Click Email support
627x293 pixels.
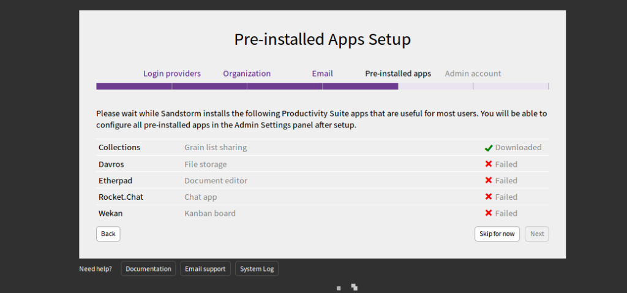(205, 269)
